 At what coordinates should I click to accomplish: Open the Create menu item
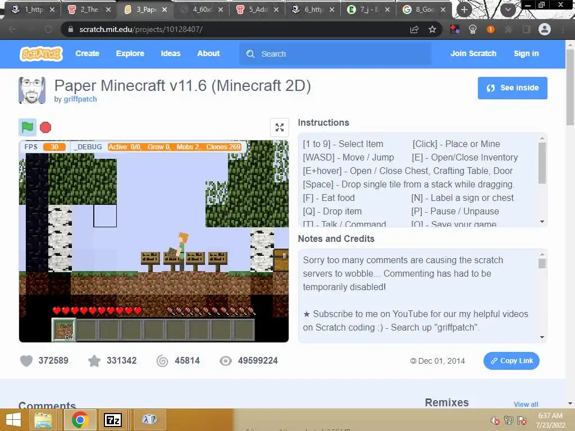tap(87, 53)
